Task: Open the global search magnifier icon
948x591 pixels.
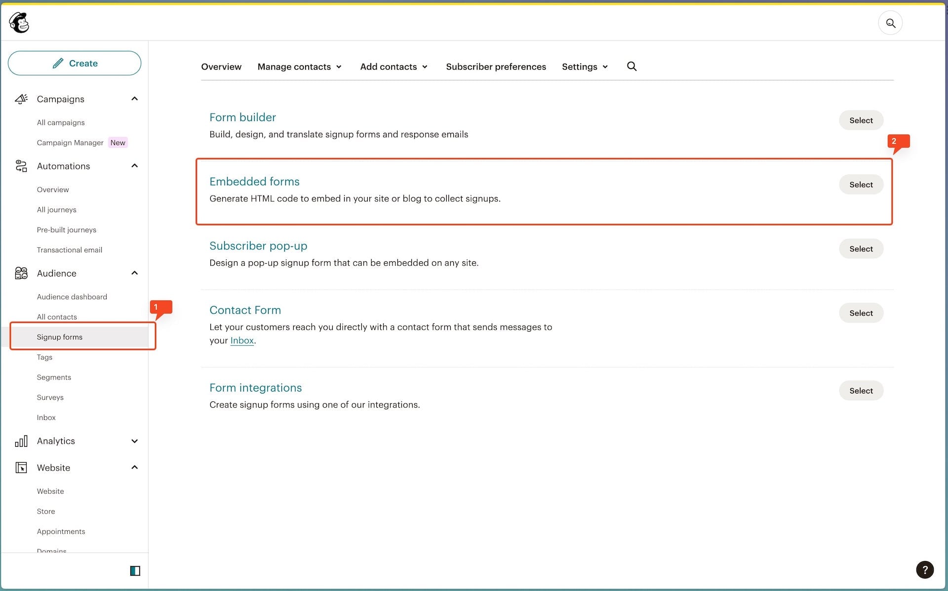Action: click(890, 23)
